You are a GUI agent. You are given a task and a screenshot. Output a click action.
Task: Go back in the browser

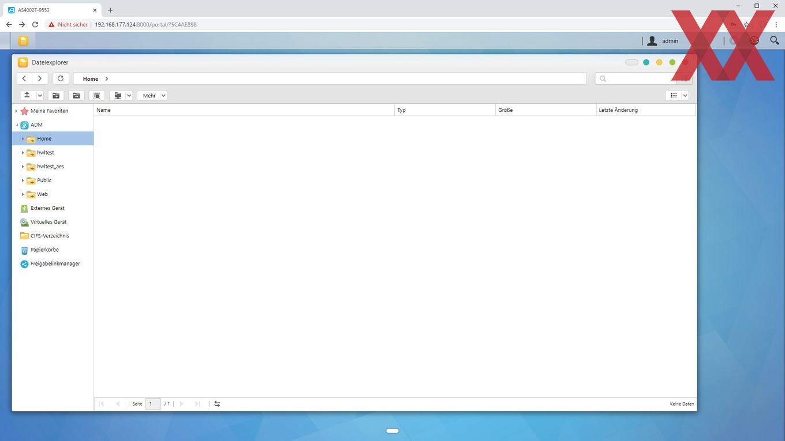point(9,25)
